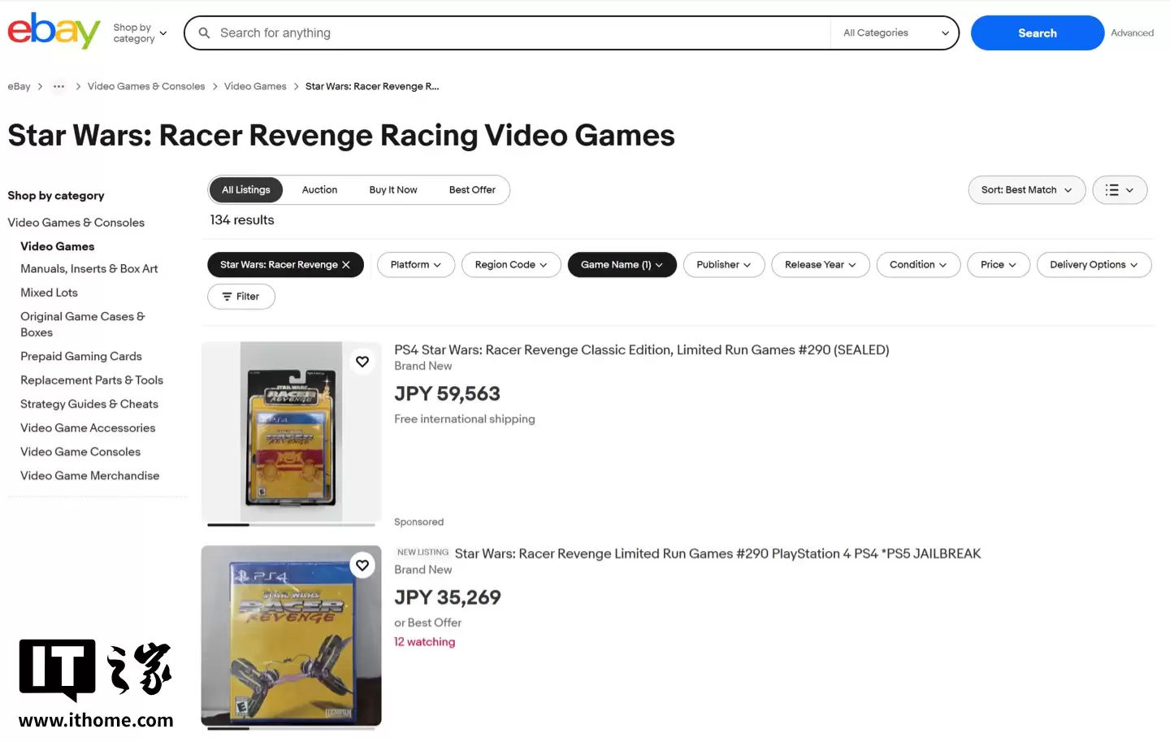Expand the Platform filter dropdown

pos(415,265)
